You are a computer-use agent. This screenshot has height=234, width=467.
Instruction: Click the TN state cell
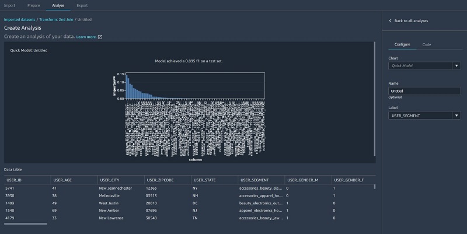coord(195,218)
